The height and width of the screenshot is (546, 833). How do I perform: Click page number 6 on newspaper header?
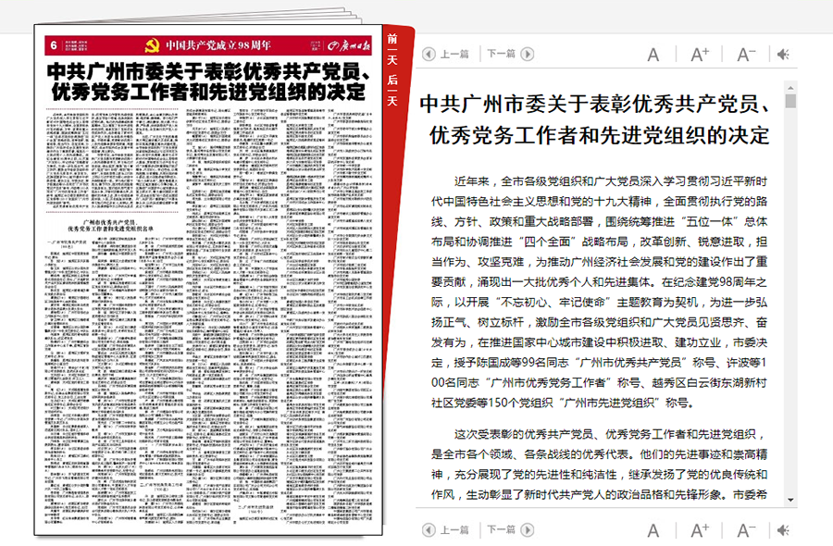[x=53, y=45]
